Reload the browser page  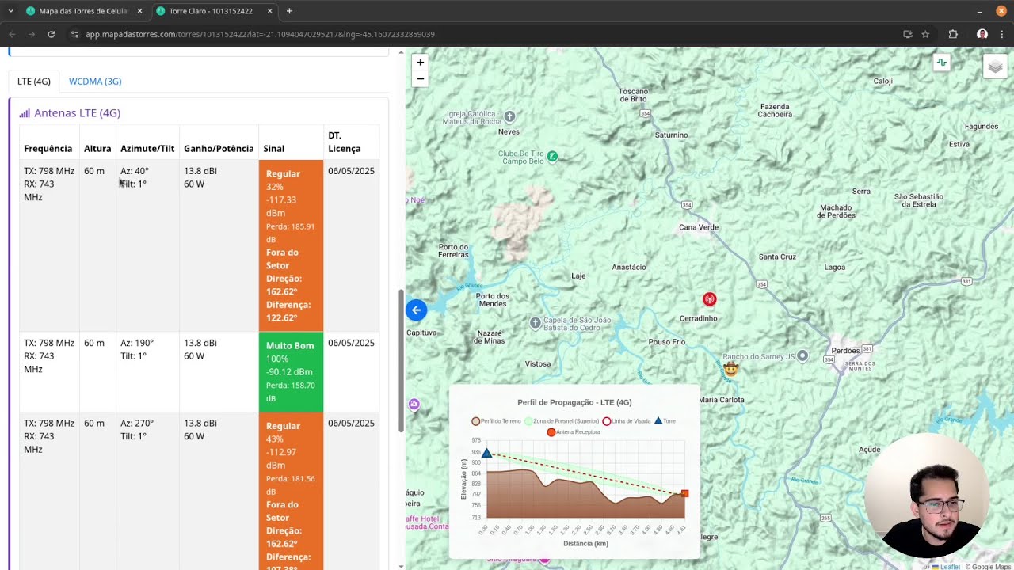(x=51, y=34)
